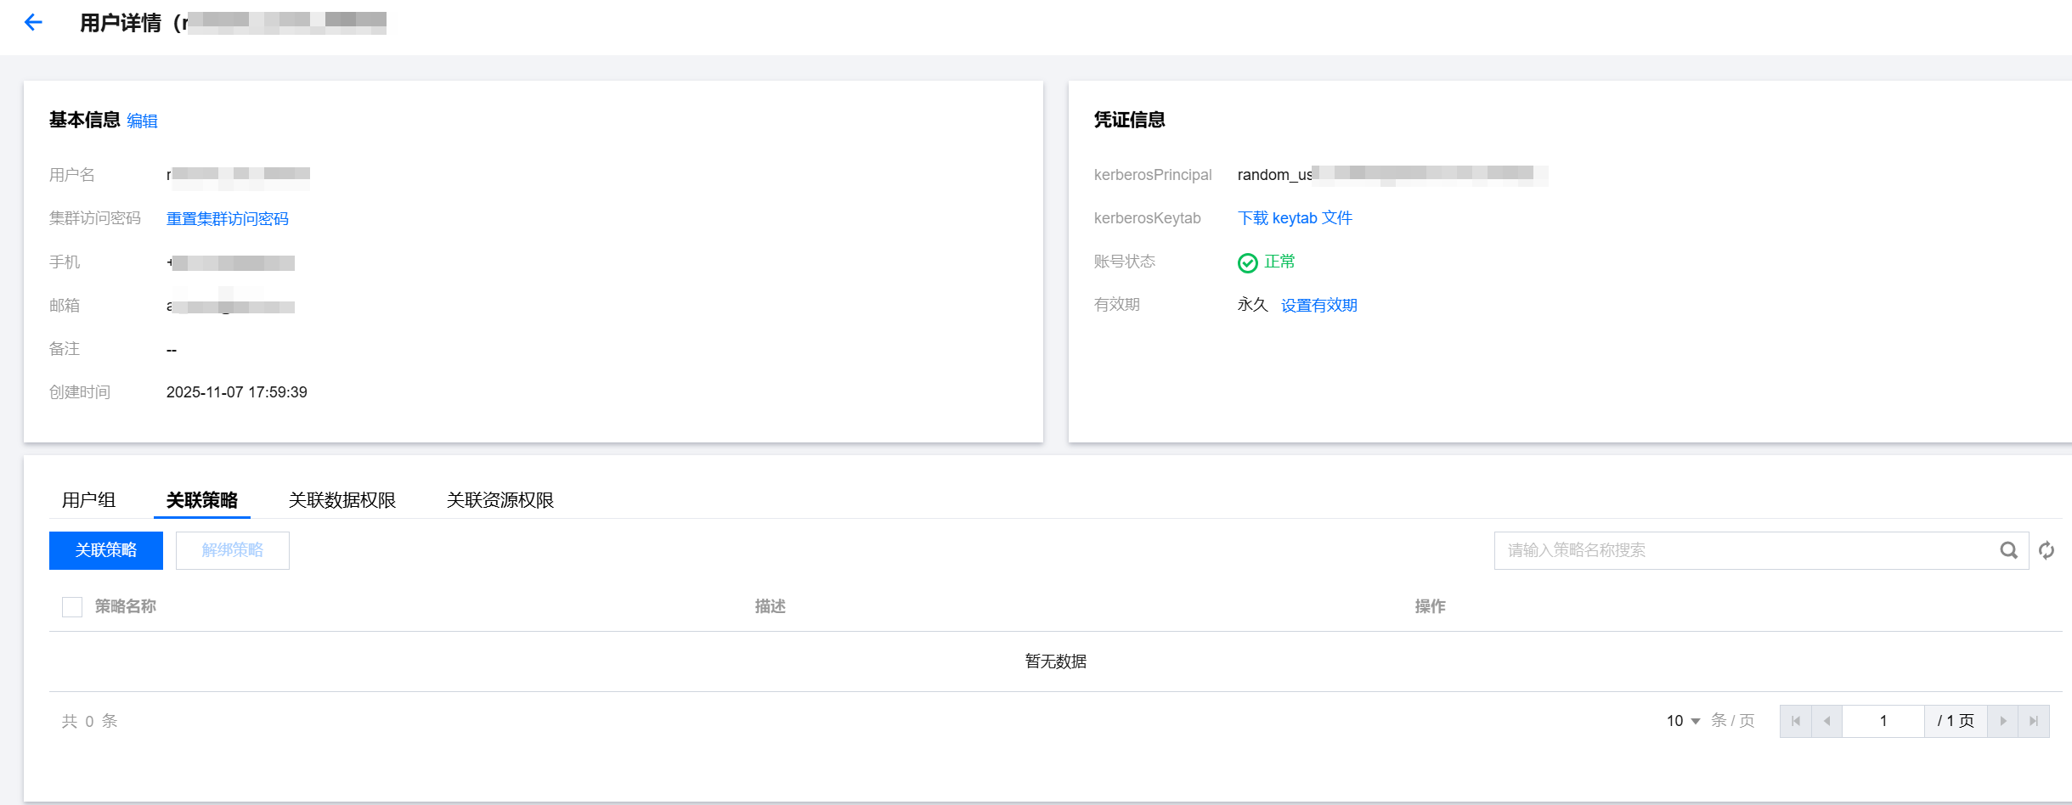Download the keytab file
The width and height of the screenshot is (2072, 805).
(x=1295, y=218)
